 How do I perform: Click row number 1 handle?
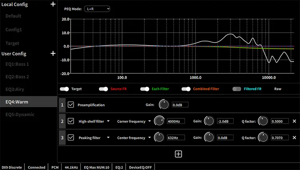[x=62, y=105]
